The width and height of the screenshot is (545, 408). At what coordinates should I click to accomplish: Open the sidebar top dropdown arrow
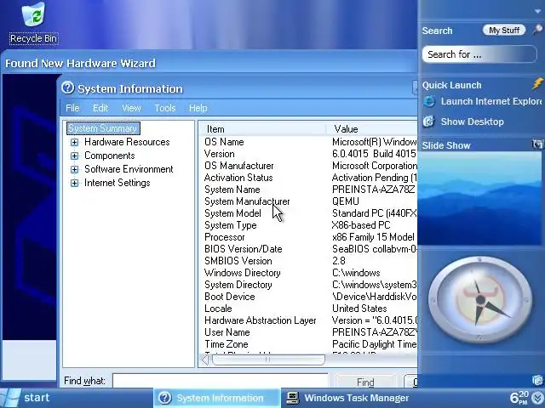[537, 11]
